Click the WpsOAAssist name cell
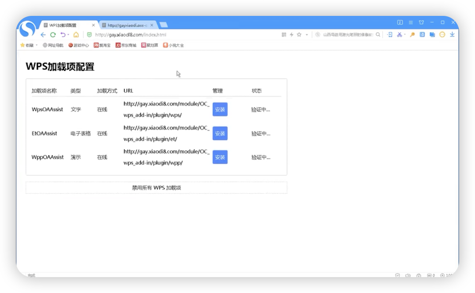Image resolution: width=475 pixels, height=293 pixels. coord(47,109)
